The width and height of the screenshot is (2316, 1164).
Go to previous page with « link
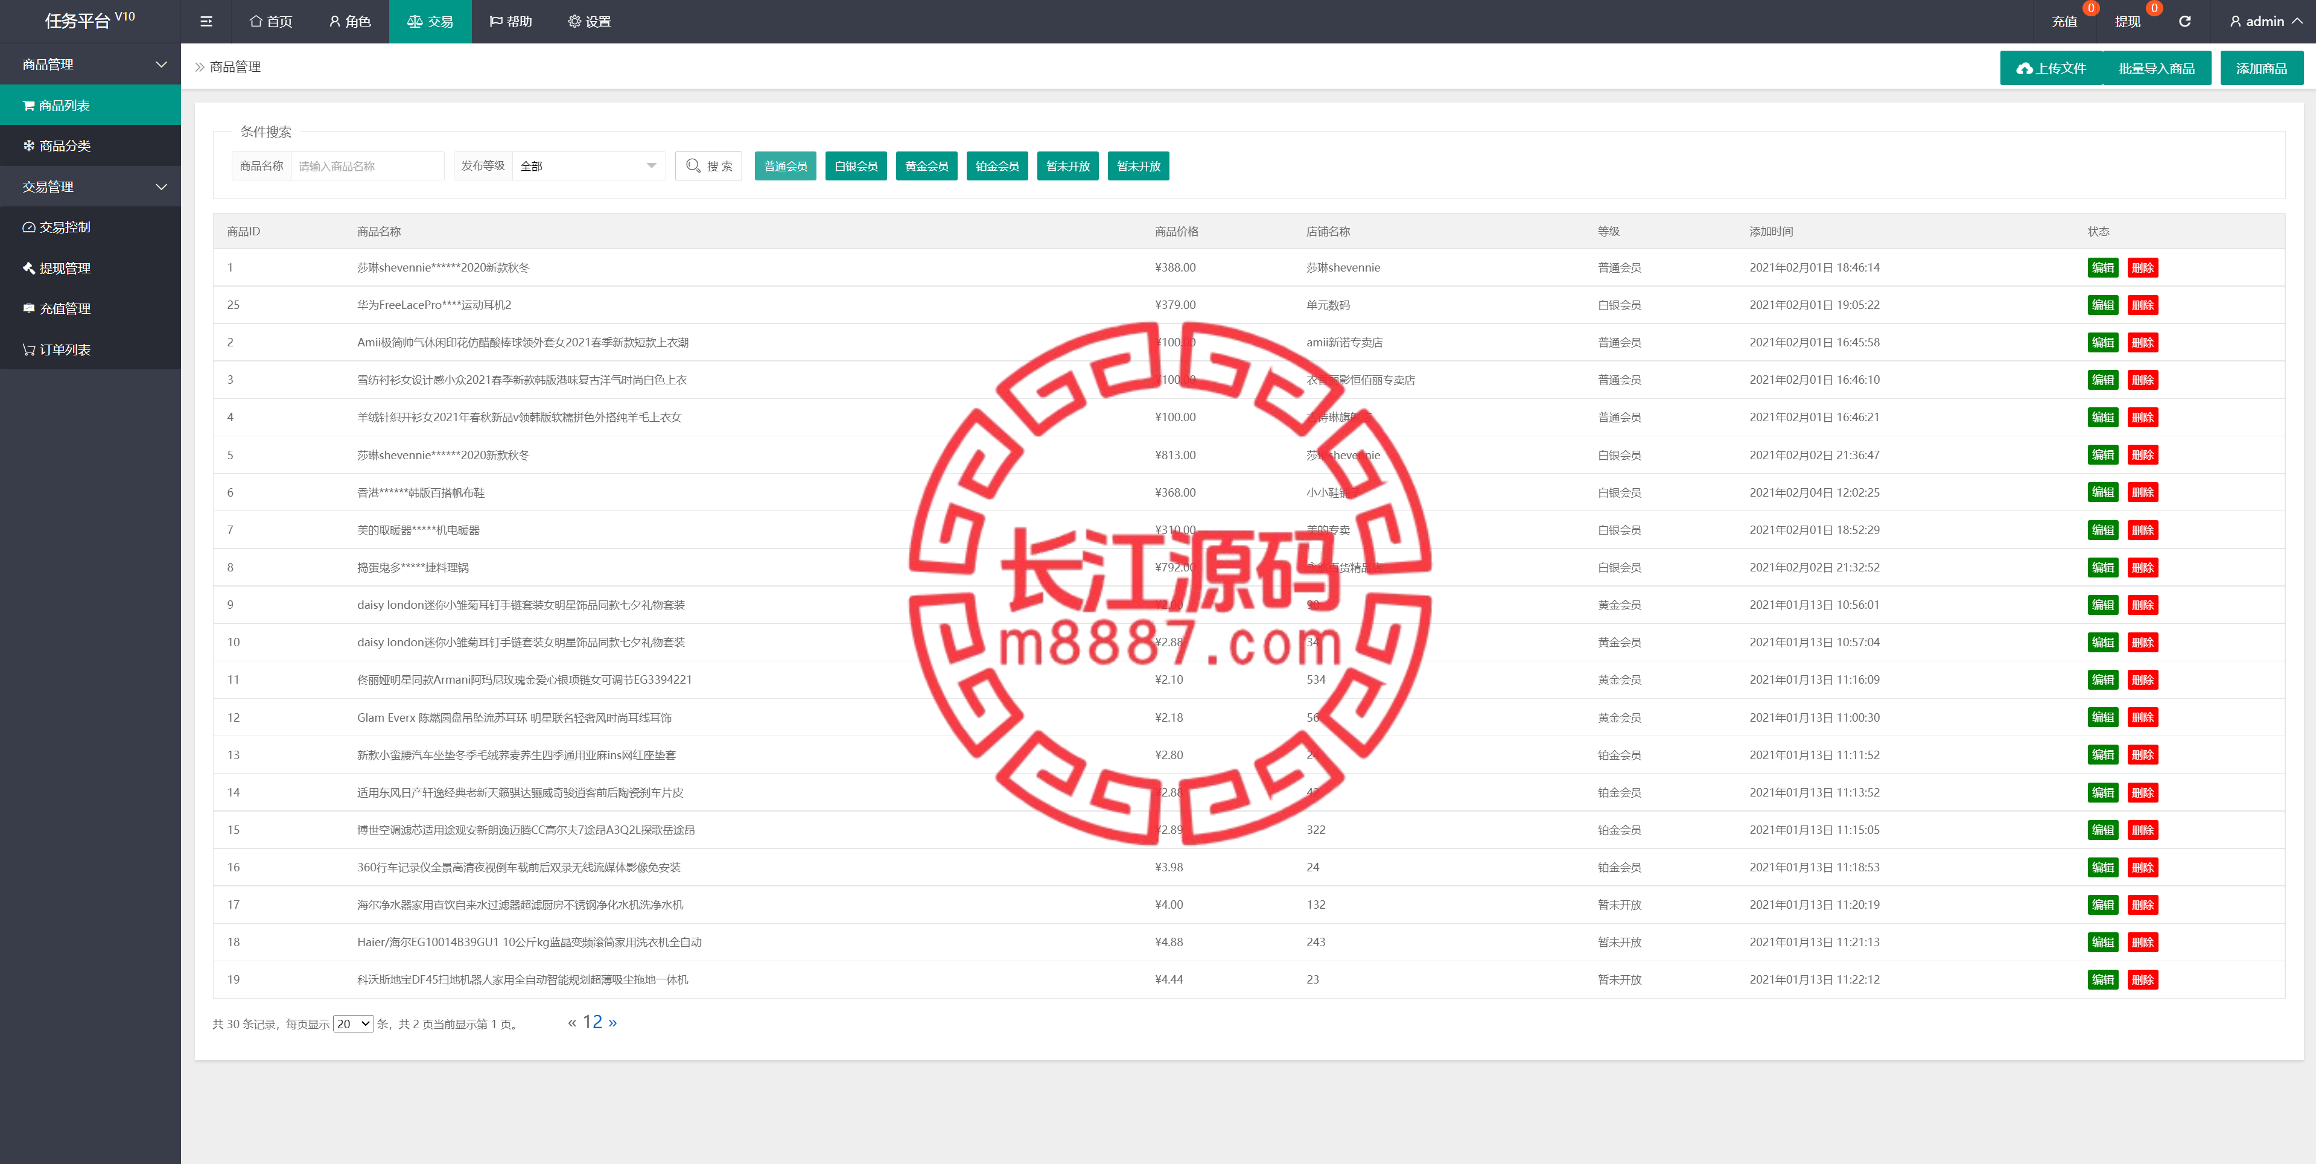572,1023
